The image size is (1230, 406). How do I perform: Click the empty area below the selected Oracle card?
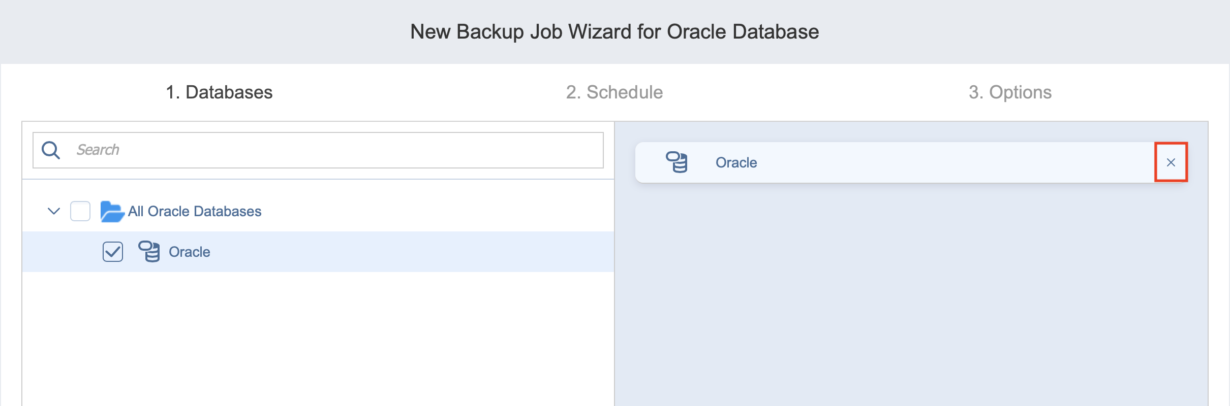pyautogui.click(x=911, y=294)
